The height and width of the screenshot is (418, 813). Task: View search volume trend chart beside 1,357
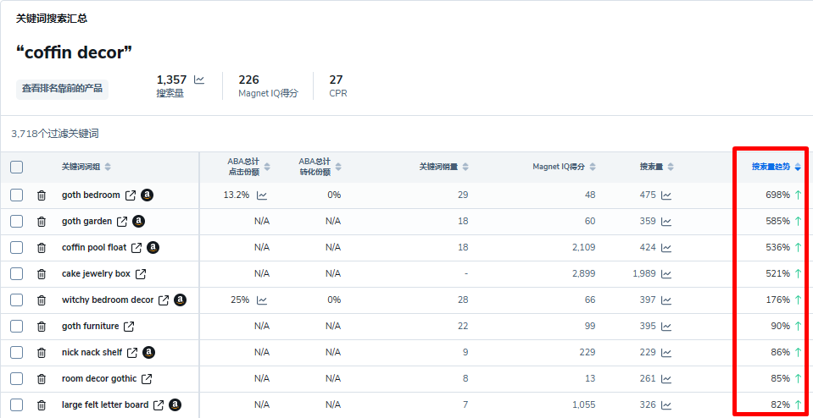[x=199, y=80]
